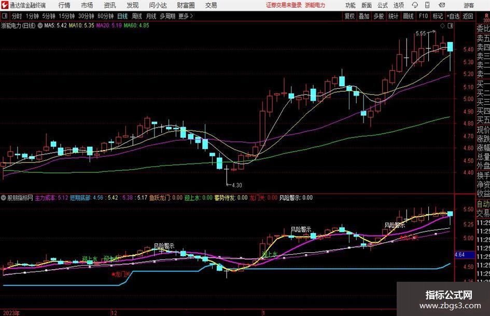This screenshot has height=316, width=490.
Task: Click the 证券交易未登录 login link
Action: pyautogui.click(x=284, y=5)
